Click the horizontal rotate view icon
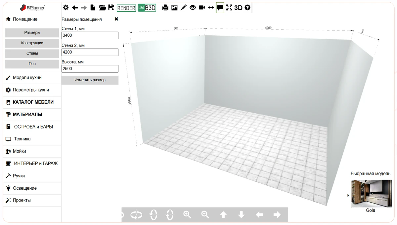The height and width of the screenshot is (225, 397). pyautogui.click(x=136, y=215)
